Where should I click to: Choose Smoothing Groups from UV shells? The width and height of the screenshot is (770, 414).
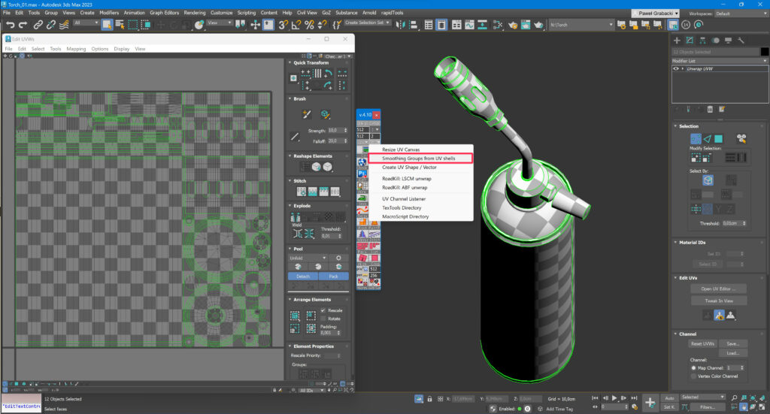click(420, 159)
